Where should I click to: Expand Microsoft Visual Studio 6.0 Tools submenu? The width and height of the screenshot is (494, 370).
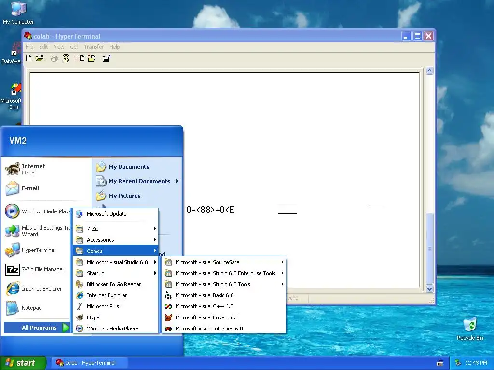click(x=223, y=284)
